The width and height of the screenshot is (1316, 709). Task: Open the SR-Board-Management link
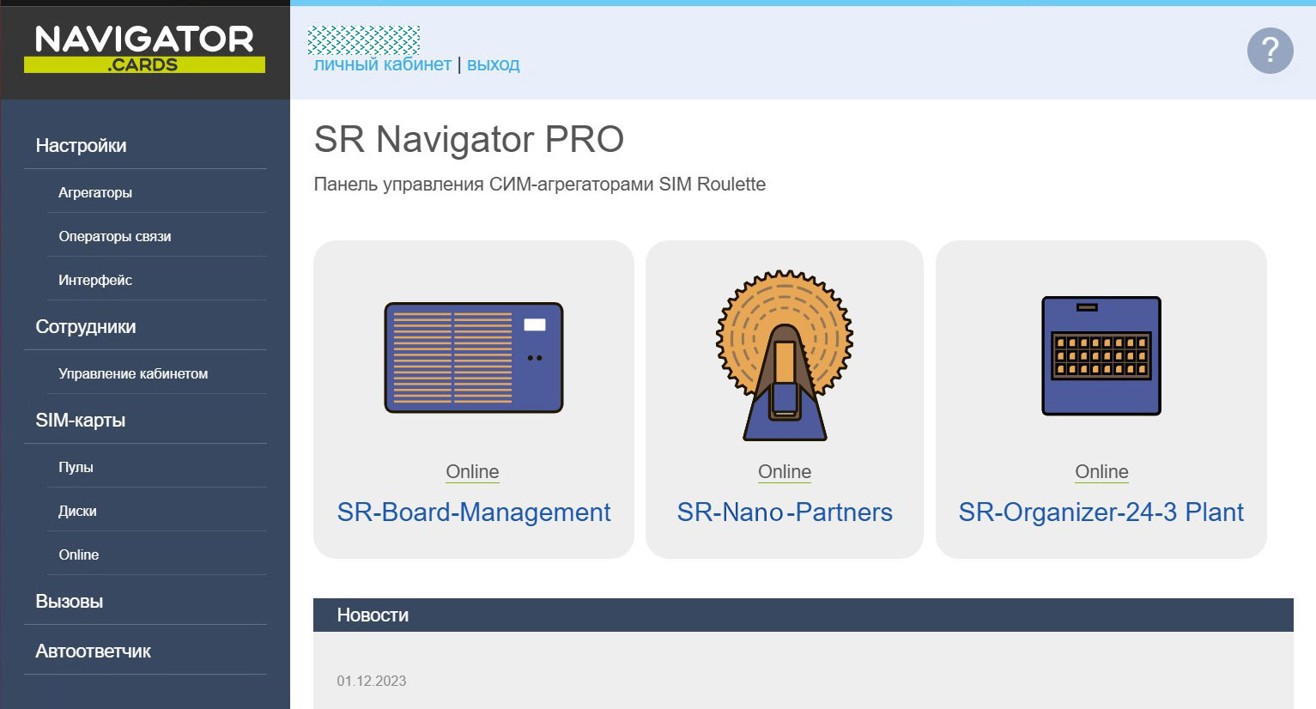pyautogui.click(x=473, y=512)
